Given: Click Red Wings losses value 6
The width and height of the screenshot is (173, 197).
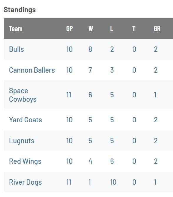Looking at the screenshot, I should coord(112,161).
